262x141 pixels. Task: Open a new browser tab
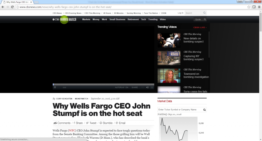point(36,2)
